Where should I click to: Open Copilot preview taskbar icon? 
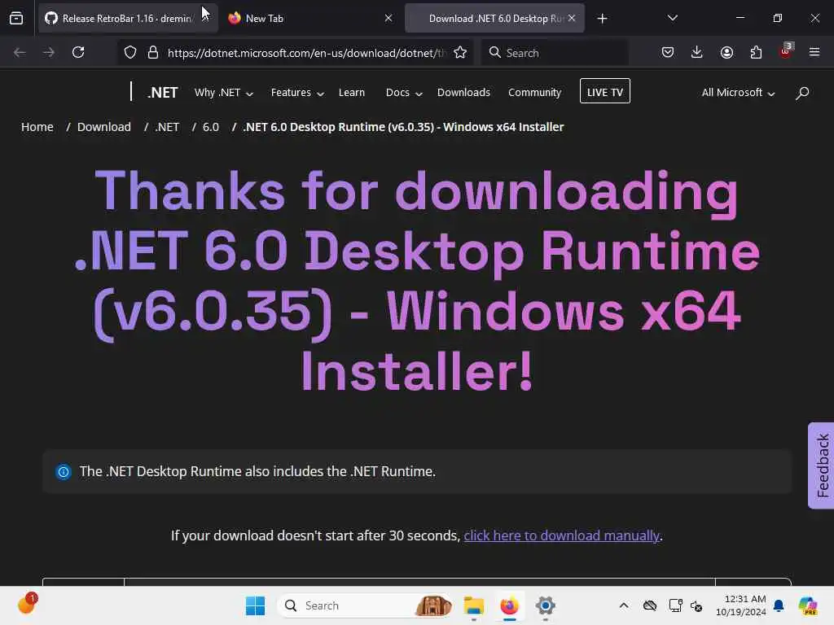tap(808, 605)
